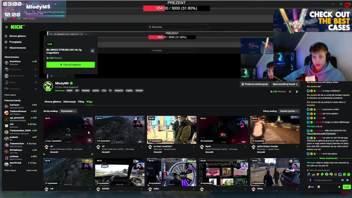Click the Rozmowy category link under MlodyM5

pyautogui.click(x=60, y=90)
